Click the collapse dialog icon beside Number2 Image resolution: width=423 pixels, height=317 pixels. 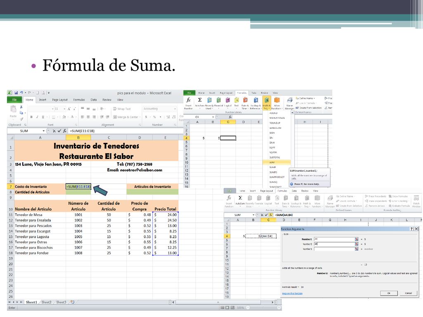356,244
